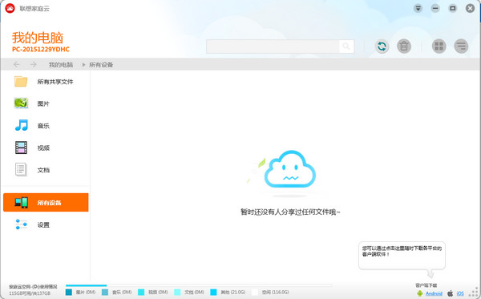Click inside the search input field
Viewport: 481px width, 299px height.
click(x=273, y=46)
